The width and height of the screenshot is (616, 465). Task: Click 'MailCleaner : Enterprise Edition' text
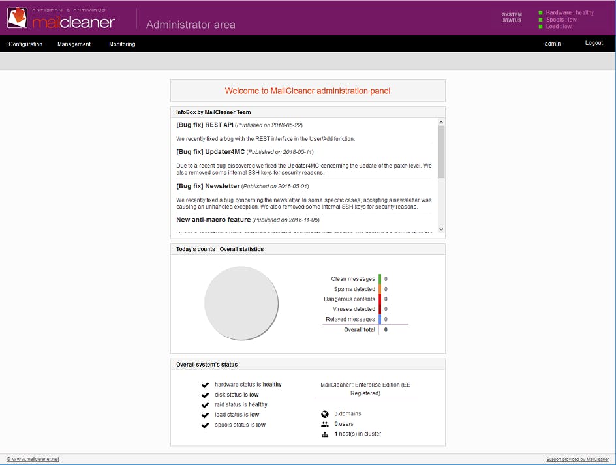point(365,389)
